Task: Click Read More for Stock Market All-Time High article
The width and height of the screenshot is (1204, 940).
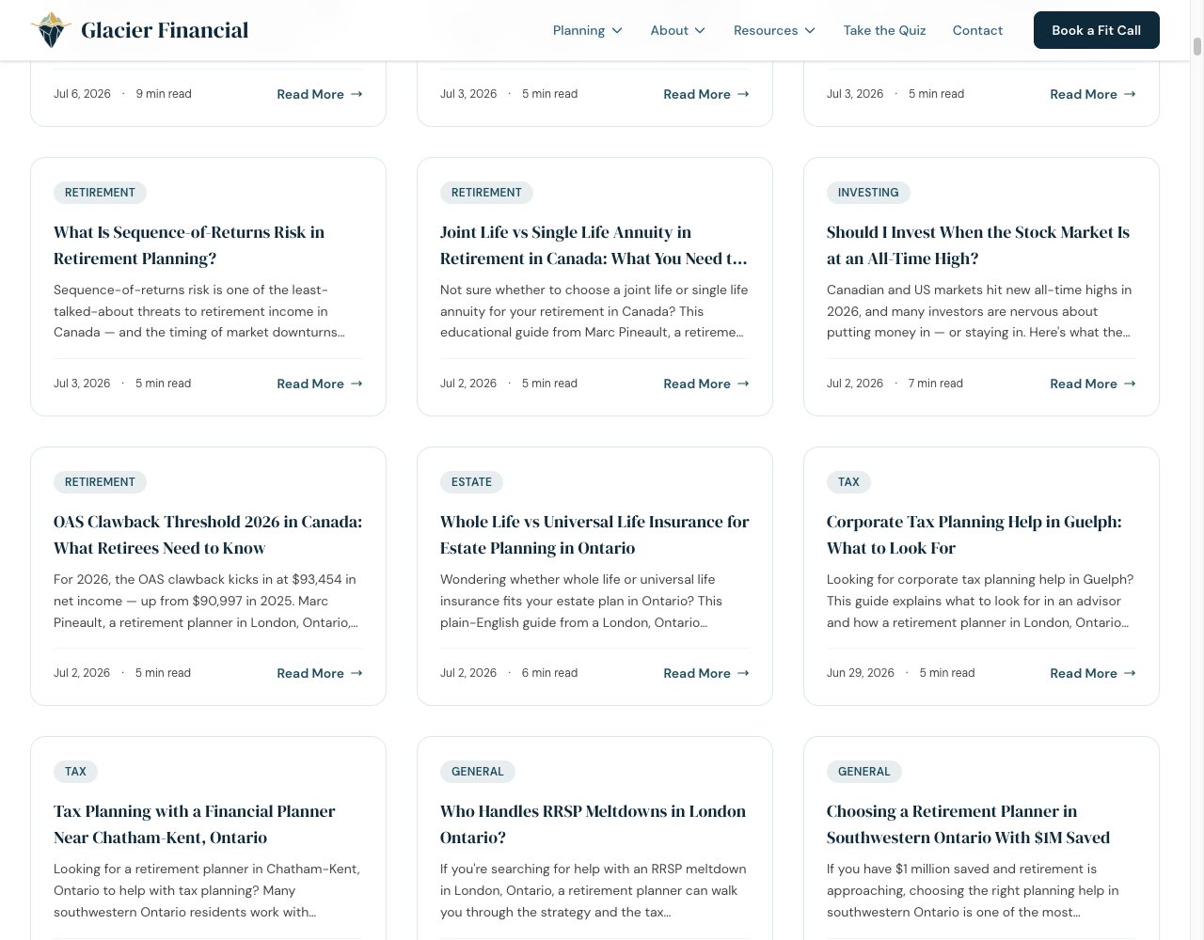Action: tap(1093, 384)
